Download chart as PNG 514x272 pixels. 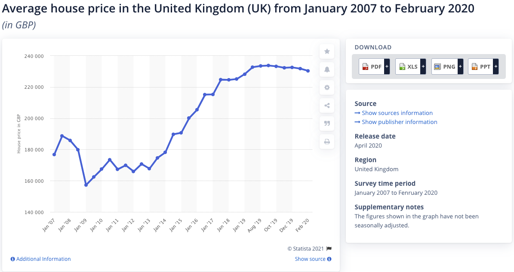tap(444, 67)
